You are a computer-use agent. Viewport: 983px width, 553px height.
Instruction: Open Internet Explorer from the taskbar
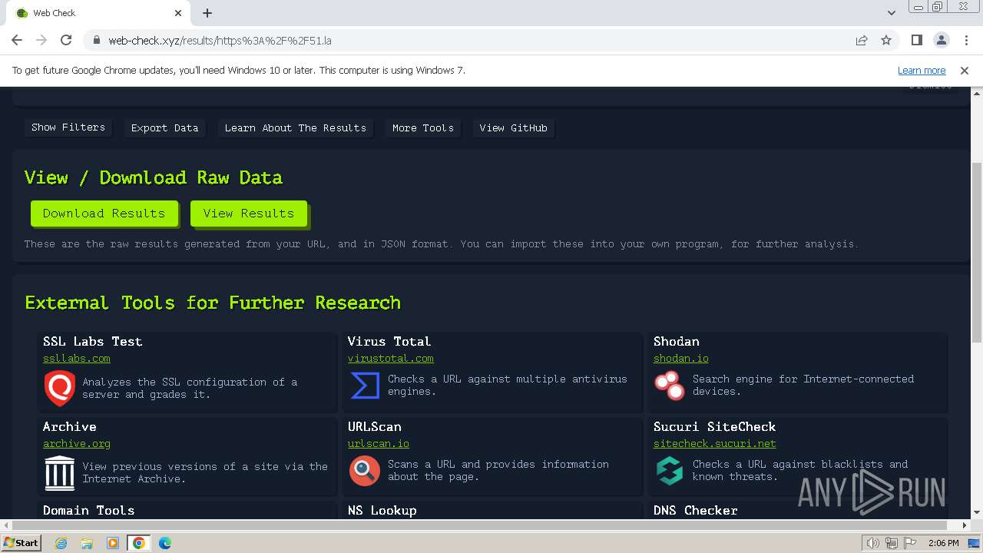[61, 543]
